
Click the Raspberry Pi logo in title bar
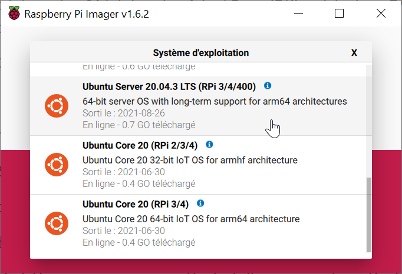point(14,14)
